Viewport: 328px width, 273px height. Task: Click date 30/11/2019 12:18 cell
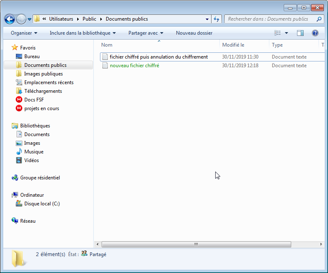tap(240, 66)
